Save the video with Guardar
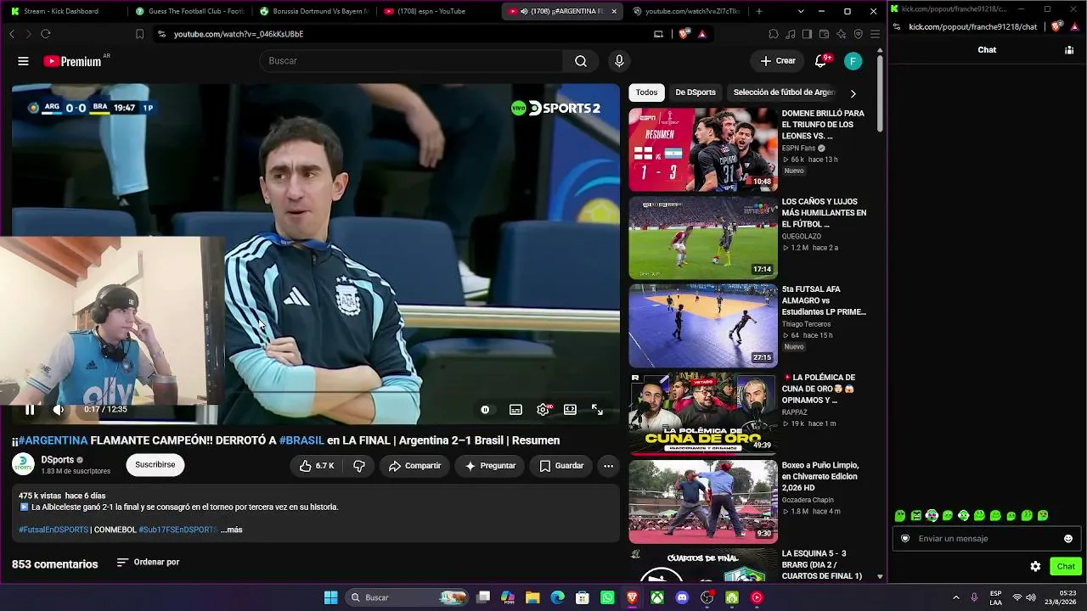1087x611 pixels. [561, 466]
